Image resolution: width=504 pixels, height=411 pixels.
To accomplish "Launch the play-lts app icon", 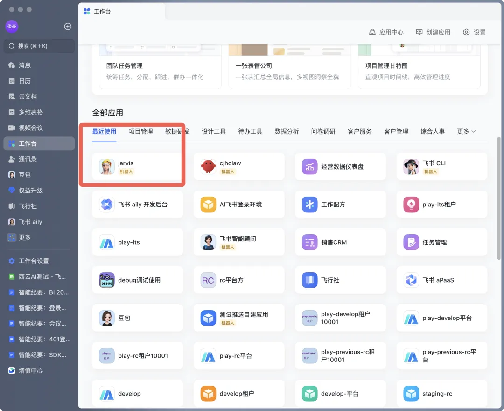I will tap(107, 242).
